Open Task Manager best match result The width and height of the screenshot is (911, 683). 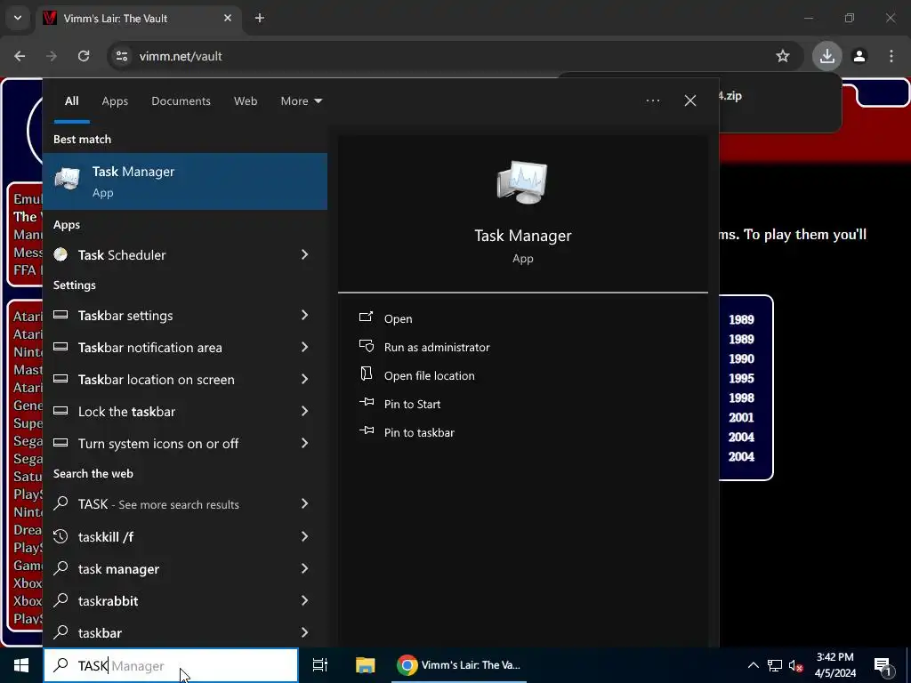tap(185, 181)
